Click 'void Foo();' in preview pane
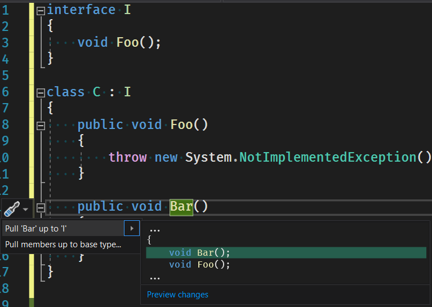The image size is (432, 307). [199, 265]
